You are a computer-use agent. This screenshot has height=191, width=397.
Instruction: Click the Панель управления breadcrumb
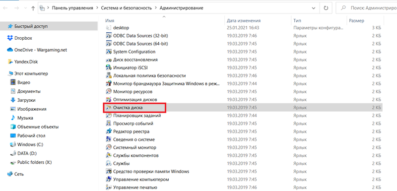coord(72,8)
